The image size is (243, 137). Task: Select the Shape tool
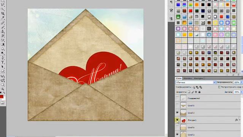(x=3, y=71)
